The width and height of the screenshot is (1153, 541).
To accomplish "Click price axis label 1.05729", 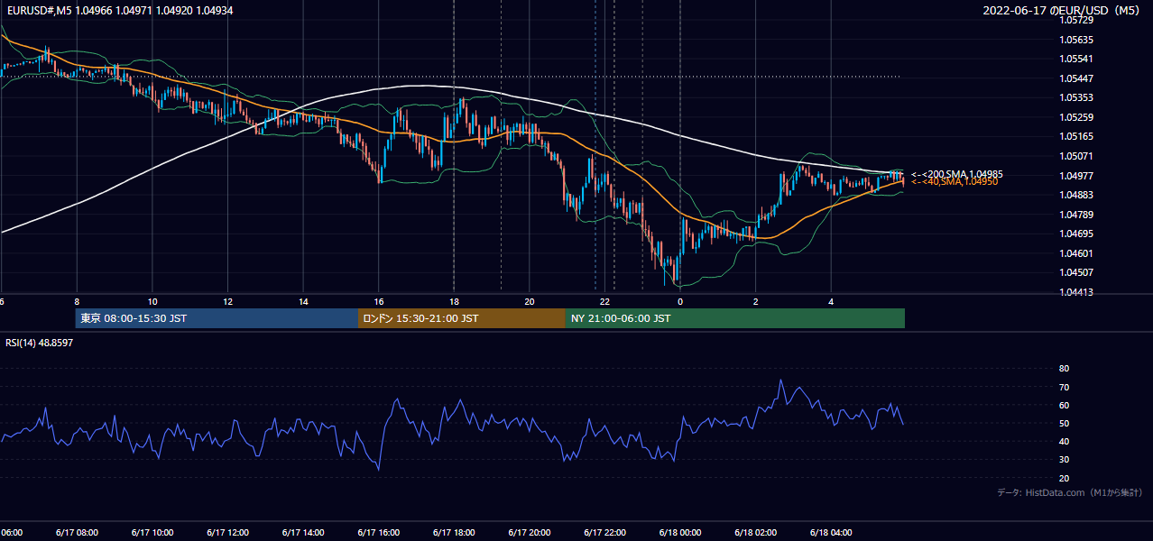I will pyautogui.click(x=1075, y=20).
